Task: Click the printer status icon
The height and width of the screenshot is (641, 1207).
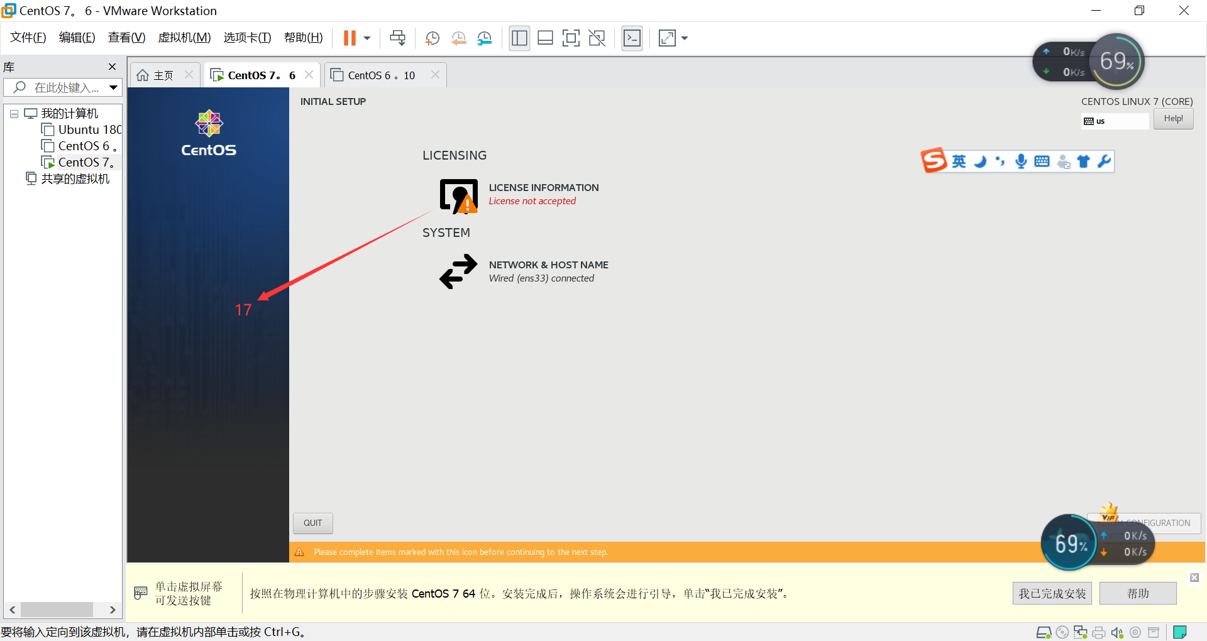Action: [1099, 632]
